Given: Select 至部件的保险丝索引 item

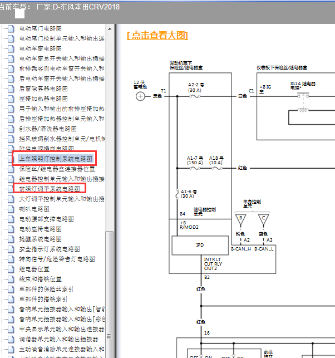Looking at the screenshot, I should click(46, 289).
